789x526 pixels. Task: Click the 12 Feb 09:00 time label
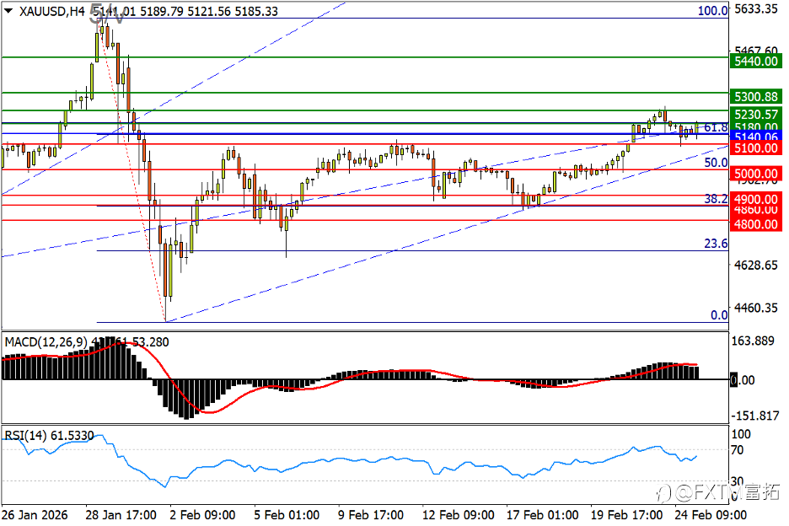pyautogui.click(x=458, y=515)
